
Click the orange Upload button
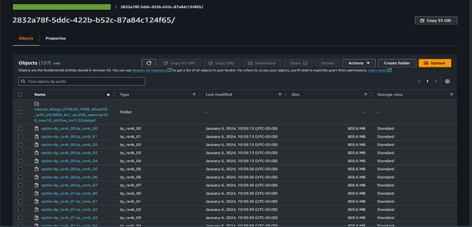(435, 63)
